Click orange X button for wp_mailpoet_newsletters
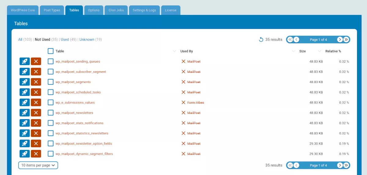367x175 pixels. [x=36, y=113]
